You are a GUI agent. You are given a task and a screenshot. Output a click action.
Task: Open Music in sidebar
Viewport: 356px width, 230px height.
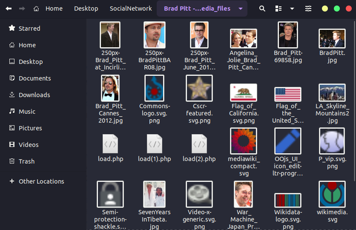(x=43, y=112)
